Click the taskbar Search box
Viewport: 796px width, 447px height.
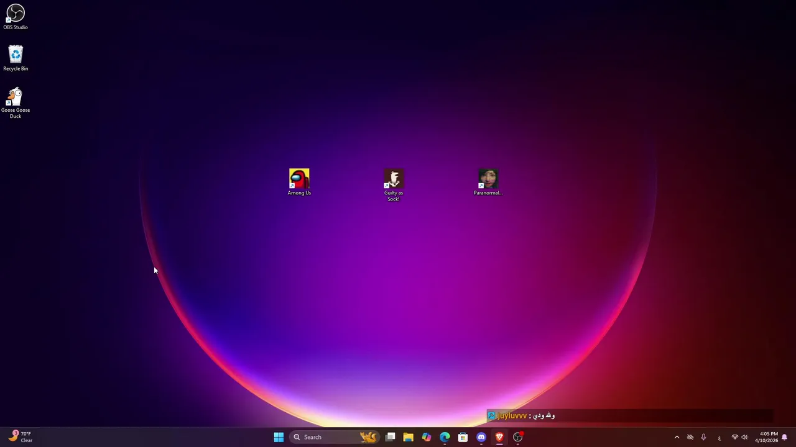pyautogui.click(x=334, y=437)
